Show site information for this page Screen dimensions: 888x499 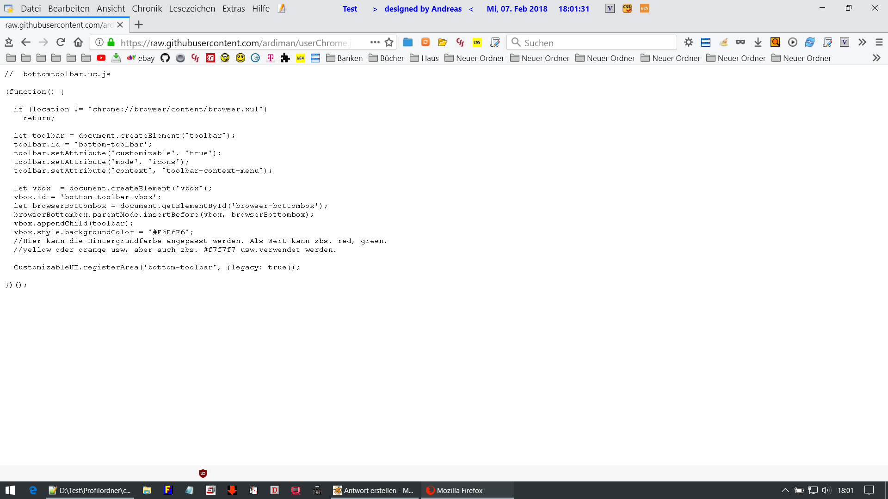pos(99,43)
